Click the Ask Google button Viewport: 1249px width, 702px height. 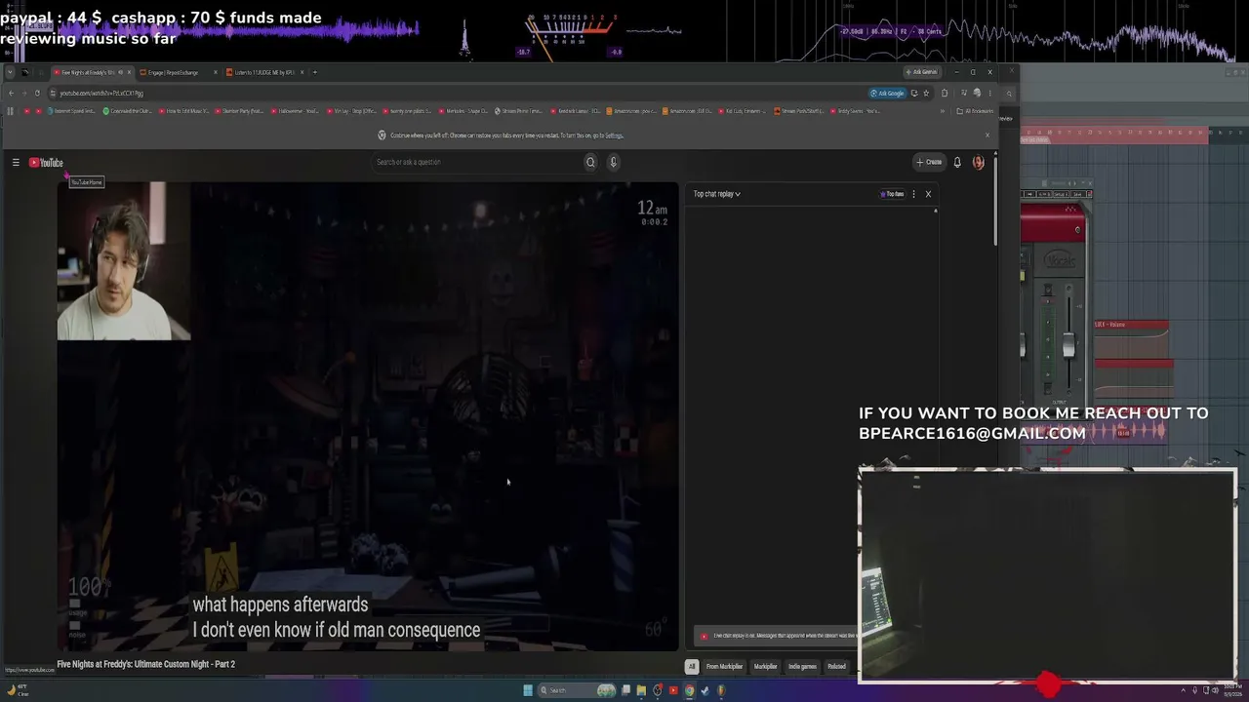coord(887,94)
